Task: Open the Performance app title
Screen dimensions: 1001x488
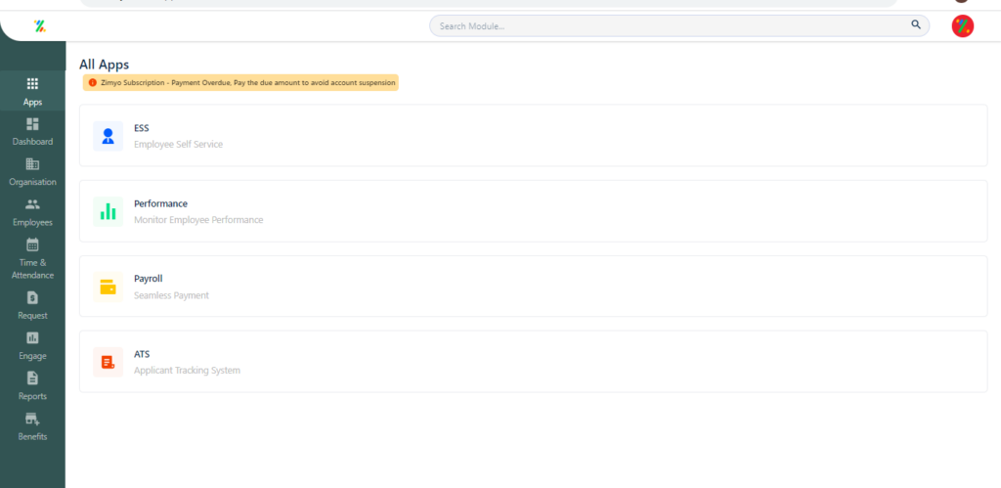Action: [x=161, y=203]
